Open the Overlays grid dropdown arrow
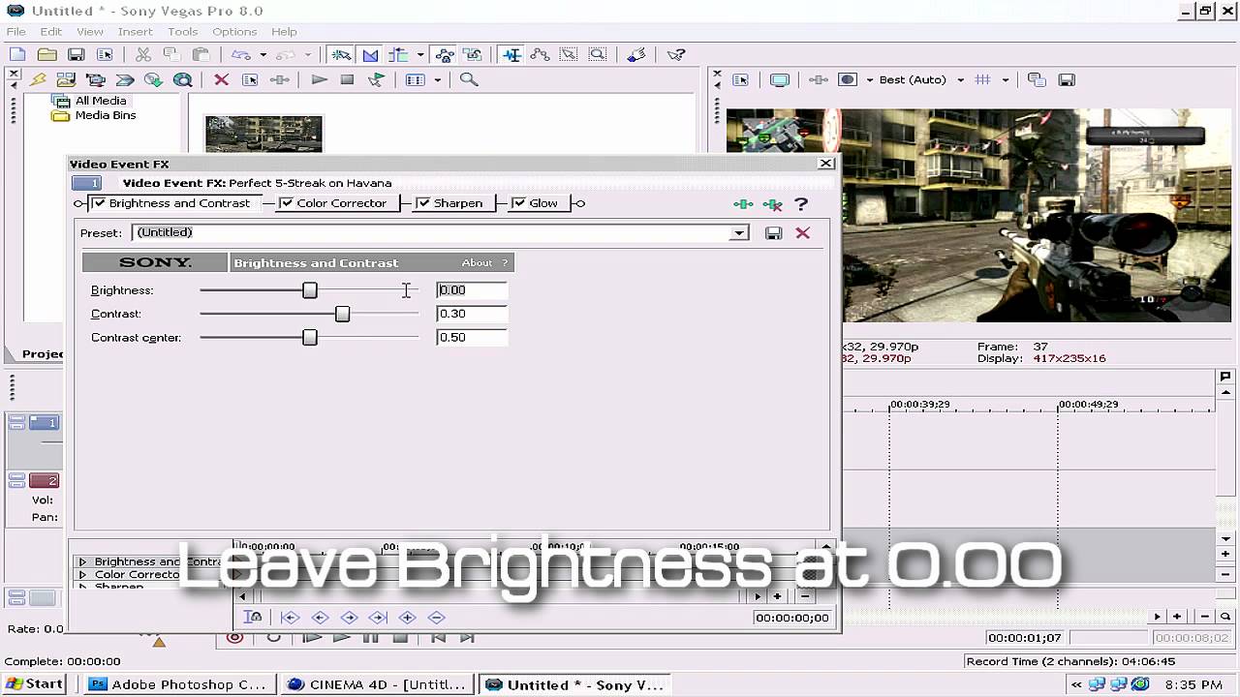This screenshot has height=697, width=1240. [1006, 79]
